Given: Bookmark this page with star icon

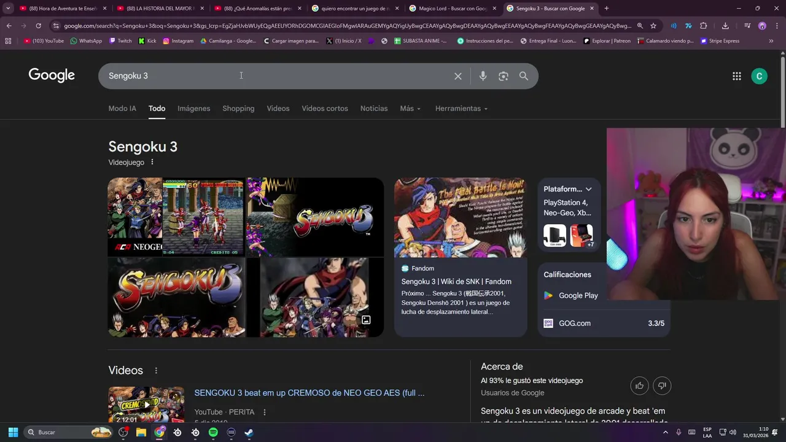Looking at the screenshot, I should click(x=653, y=26).
